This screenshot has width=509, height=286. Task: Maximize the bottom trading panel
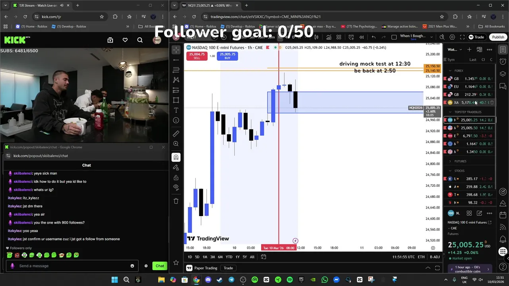(437, 268)
